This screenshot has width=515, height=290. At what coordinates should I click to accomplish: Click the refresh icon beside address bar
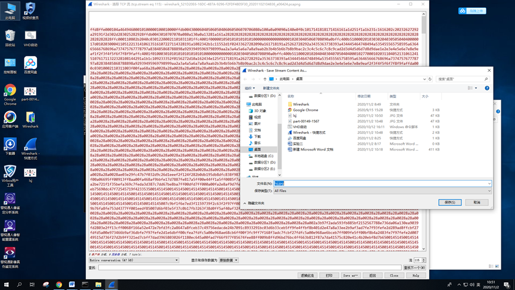430,79
